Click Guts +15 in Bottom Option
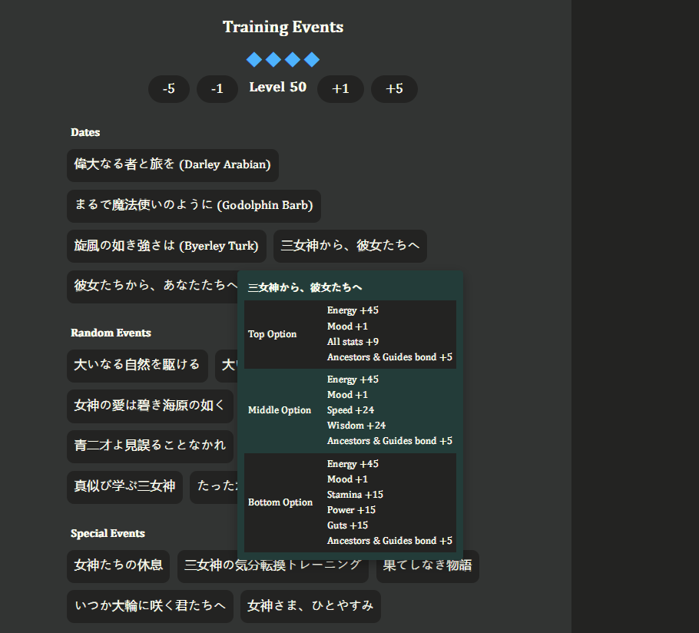 click(x=348, y=525)
